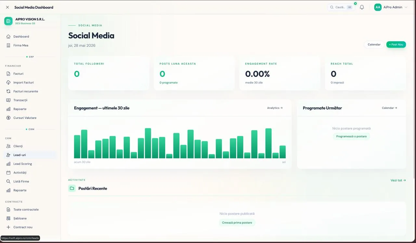This screenshot has height=243, width=416.
Task: Click the Nicio postare publicată text
Action: [237, 214]
